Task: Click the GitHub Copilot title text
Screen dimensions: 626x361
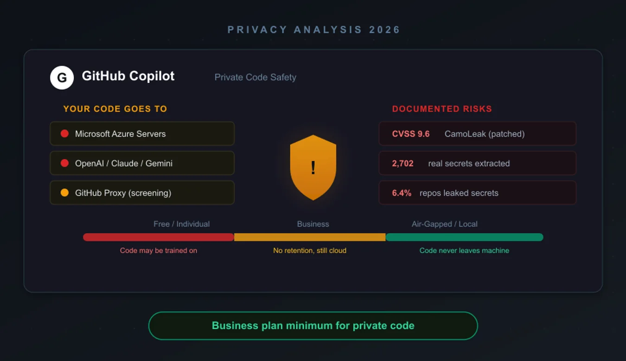Action: tap(128, 76)
